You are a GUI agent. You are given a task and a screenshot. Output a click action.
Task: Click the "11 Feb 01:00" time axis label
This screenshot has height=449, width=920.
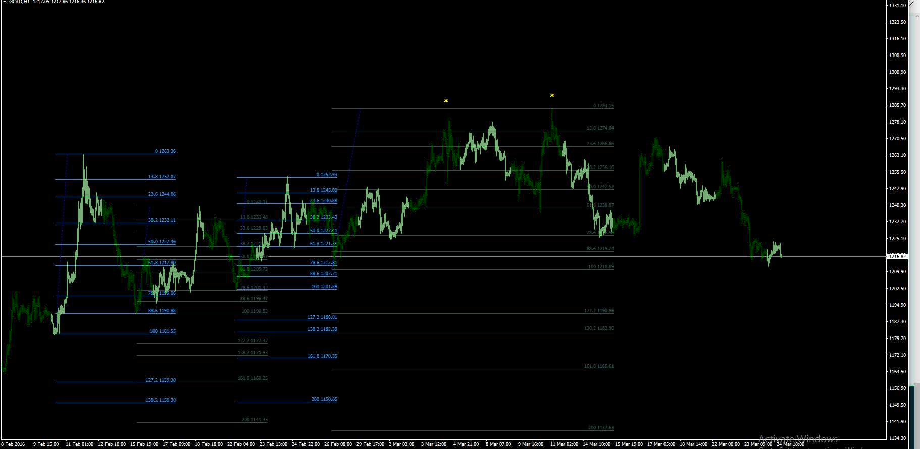[x=79, y=444]
